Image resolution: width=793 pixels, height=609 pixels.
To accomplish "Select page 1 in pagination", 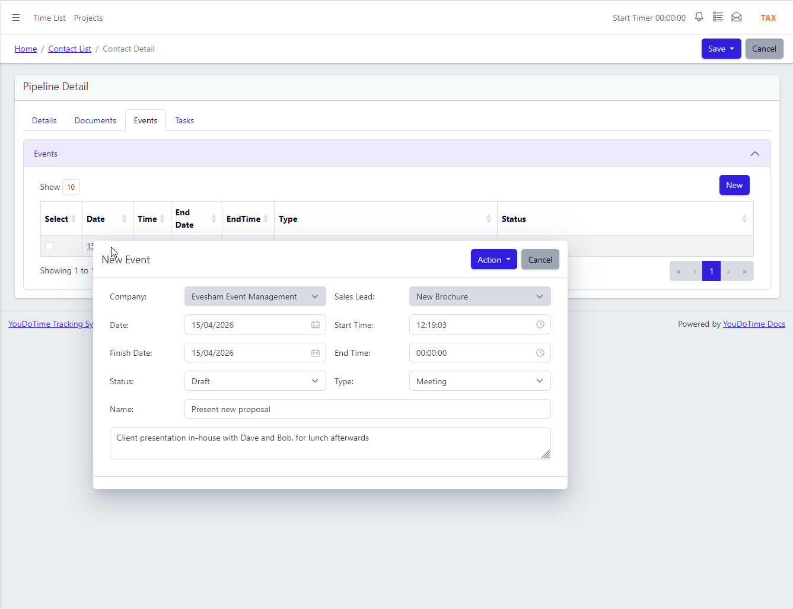I will 711,271.
